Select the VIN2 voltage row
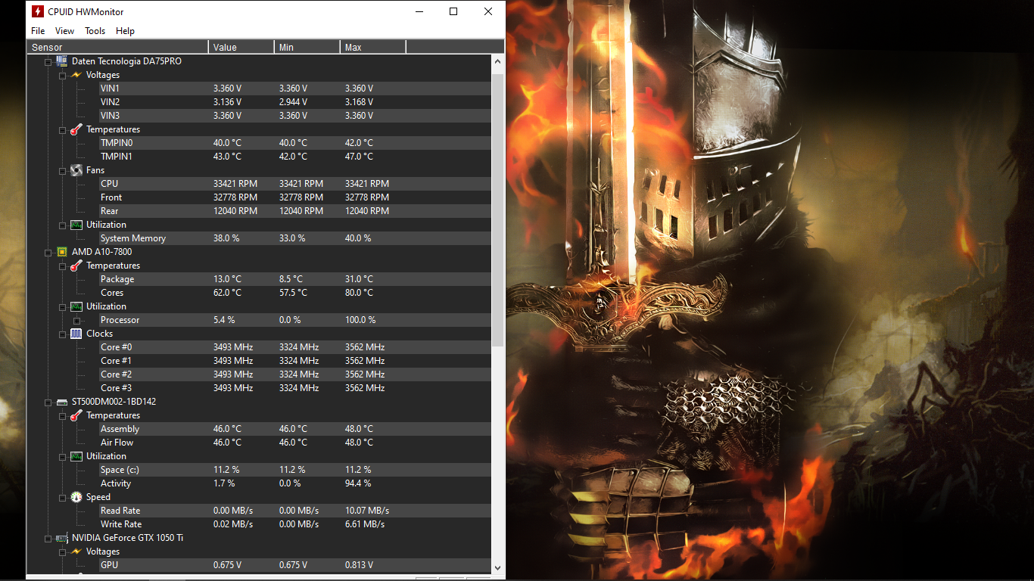This screenshot has width=1034, height=581. (295, 102)
